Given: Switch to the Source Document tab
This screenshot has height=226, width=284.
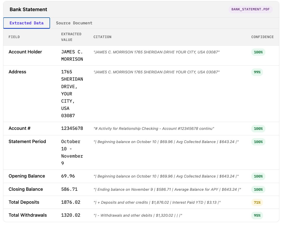Looking at the screenshot, I should 74,23.
